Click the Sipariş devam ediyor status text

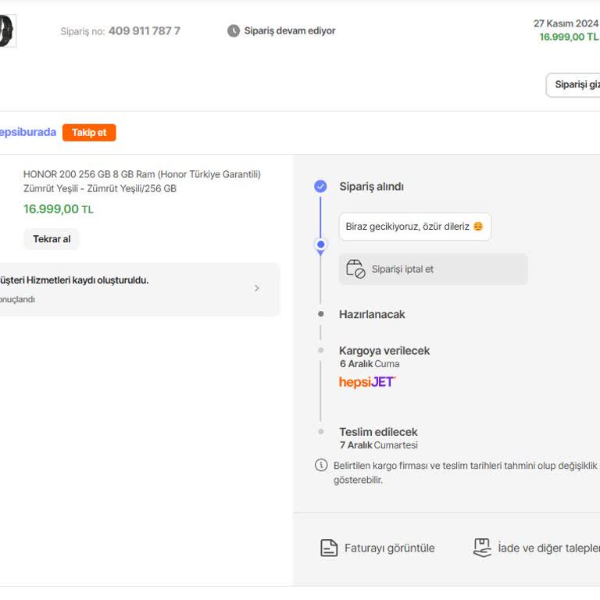(290, 30)
